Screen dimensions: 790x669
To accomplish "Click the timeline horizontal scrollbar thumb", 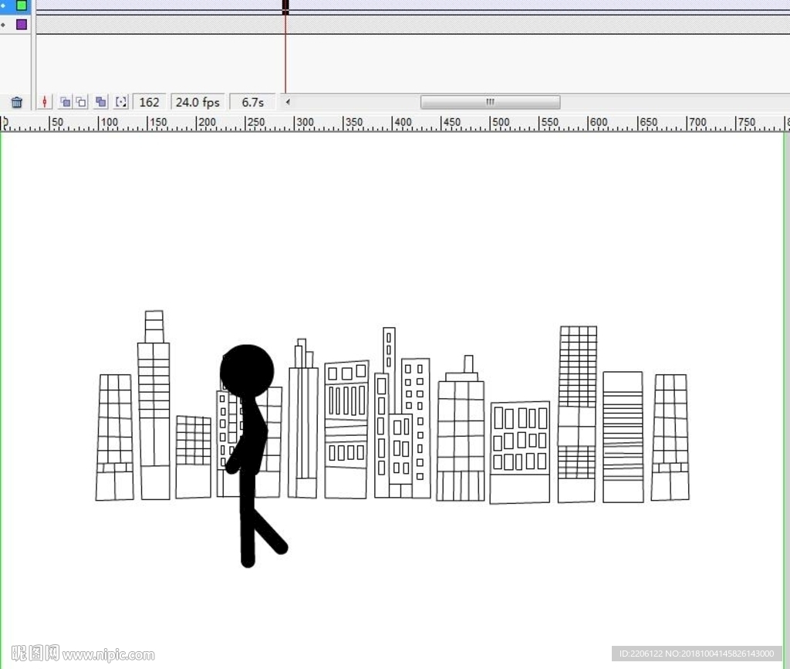I will [490, 103].
